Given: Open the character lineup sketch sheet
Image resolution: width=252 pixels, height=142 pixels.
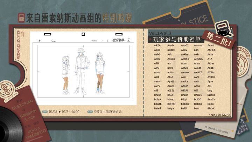Looking at the screenshot, I should [x=83, y=68].
